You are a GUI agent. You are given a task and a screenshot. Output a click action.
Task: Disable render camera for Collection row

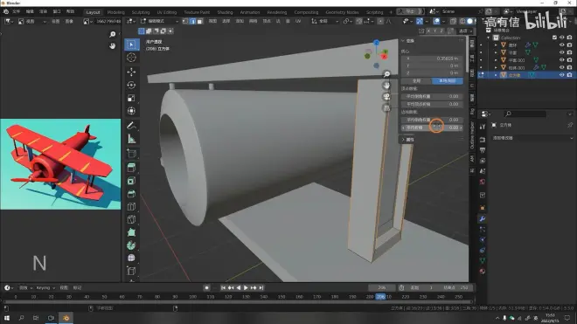[x=570, y=38]
